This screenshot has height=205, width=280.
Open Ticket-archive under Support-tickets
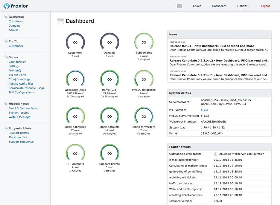[18, 137]
